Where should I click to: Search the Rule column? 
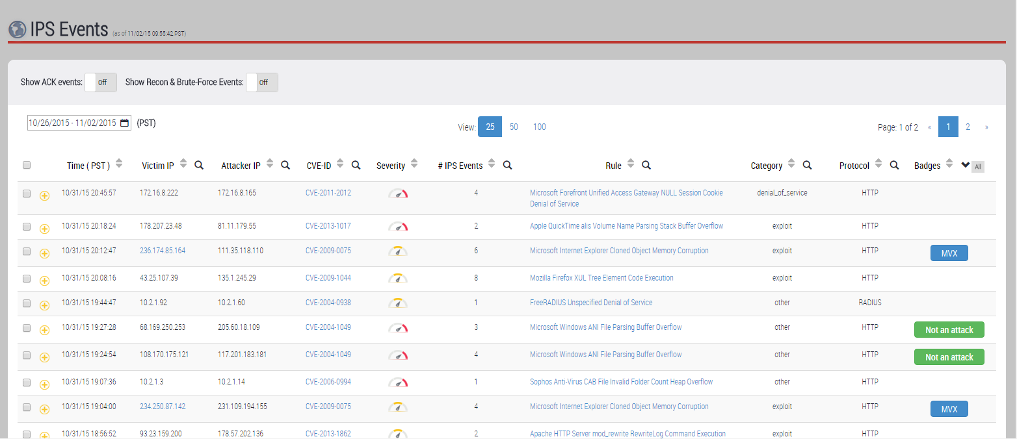[x=646, y=165]
